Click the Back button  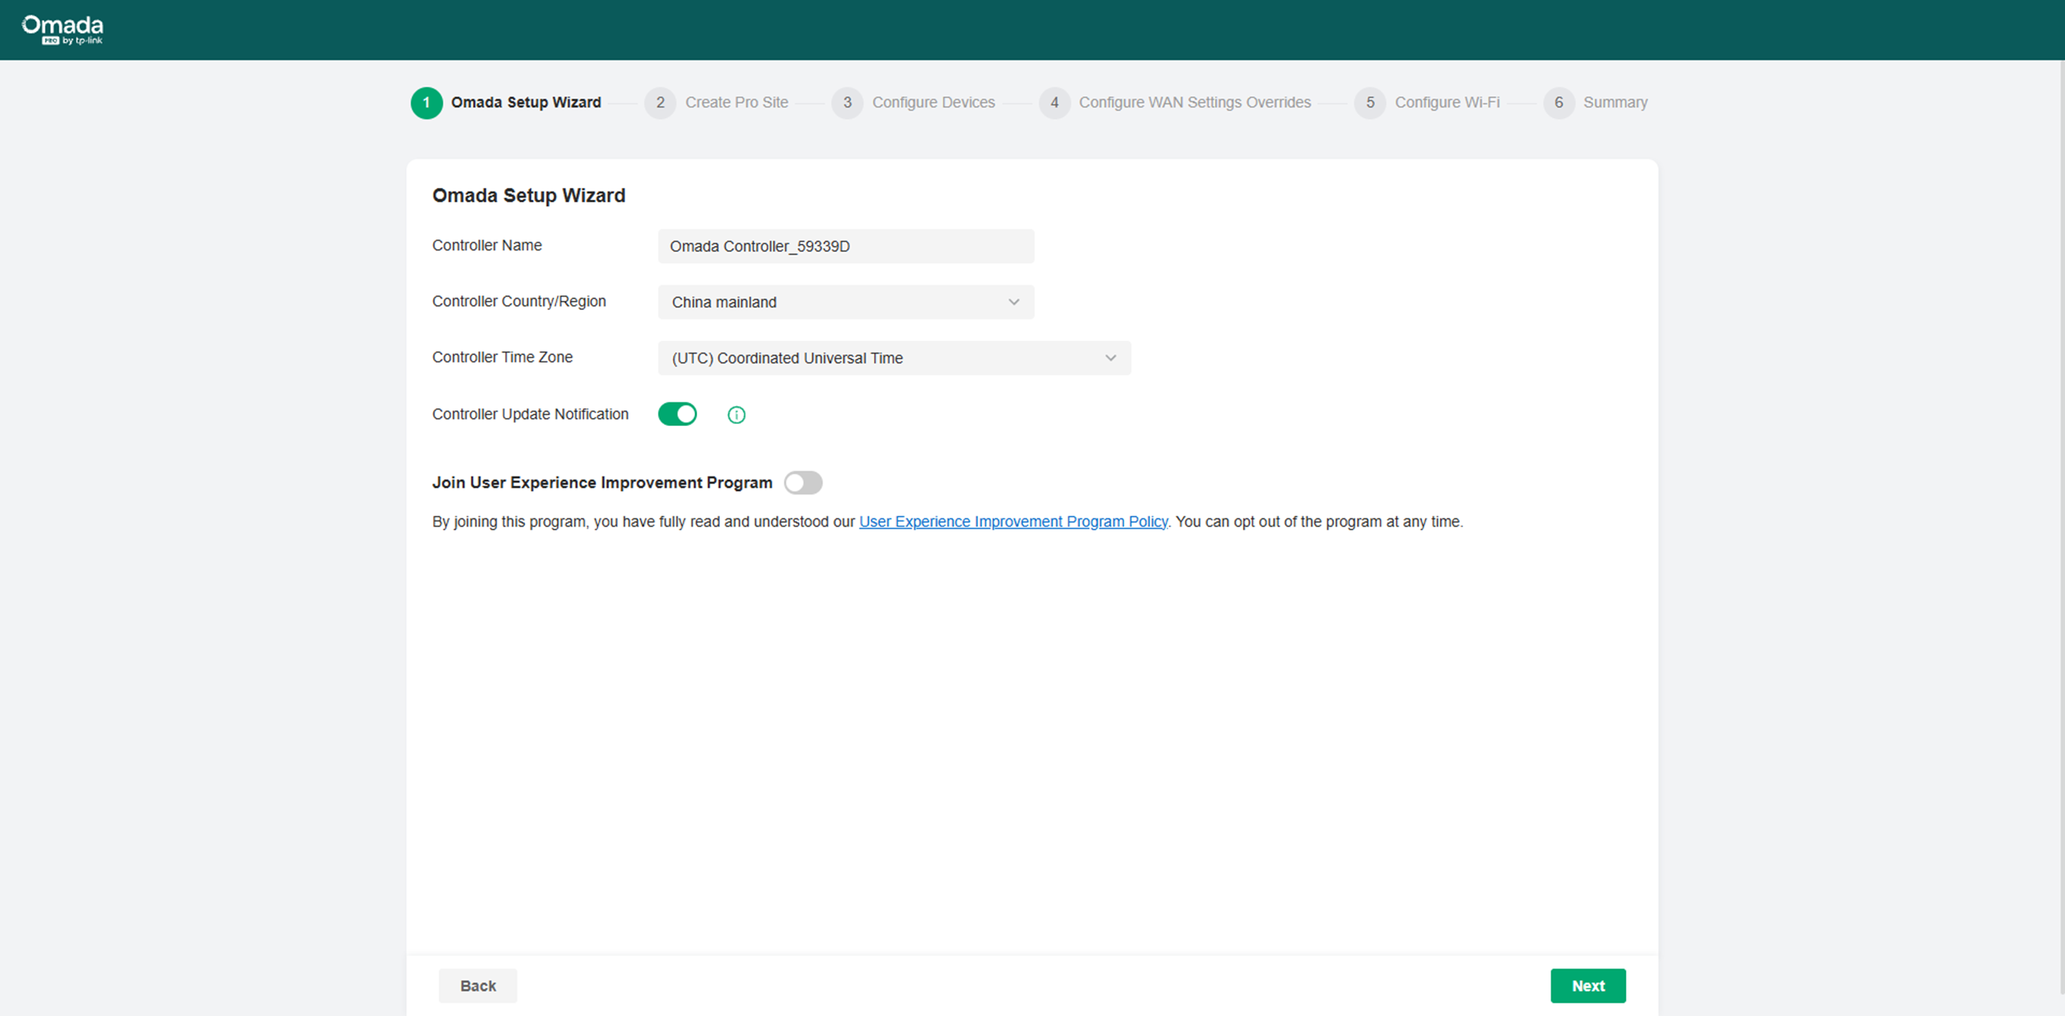point(478,986)
